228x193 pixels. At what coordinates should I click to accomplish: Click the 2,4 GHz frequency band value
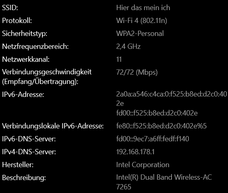point(128,46)
